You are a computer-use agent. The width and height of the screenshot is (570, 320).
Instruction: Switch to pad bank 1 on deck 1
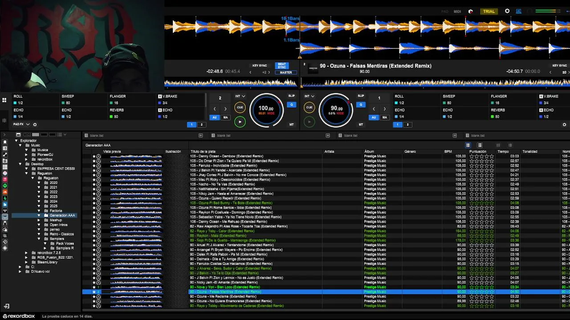point(192,124)
